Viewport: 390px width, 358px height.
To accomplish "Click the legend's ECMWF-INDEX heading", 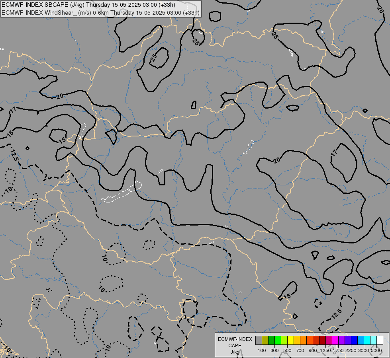I will [x=235, y=339].
